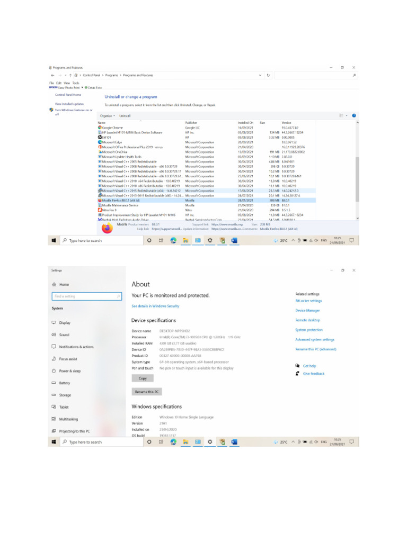
Task: Open the BitLocker settings link
Action: [308, 301]
